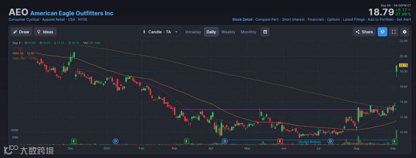The width and height of the screenshot is (416, 158).
Task: Select the Daily timeframe
Action: click(211, 32)
